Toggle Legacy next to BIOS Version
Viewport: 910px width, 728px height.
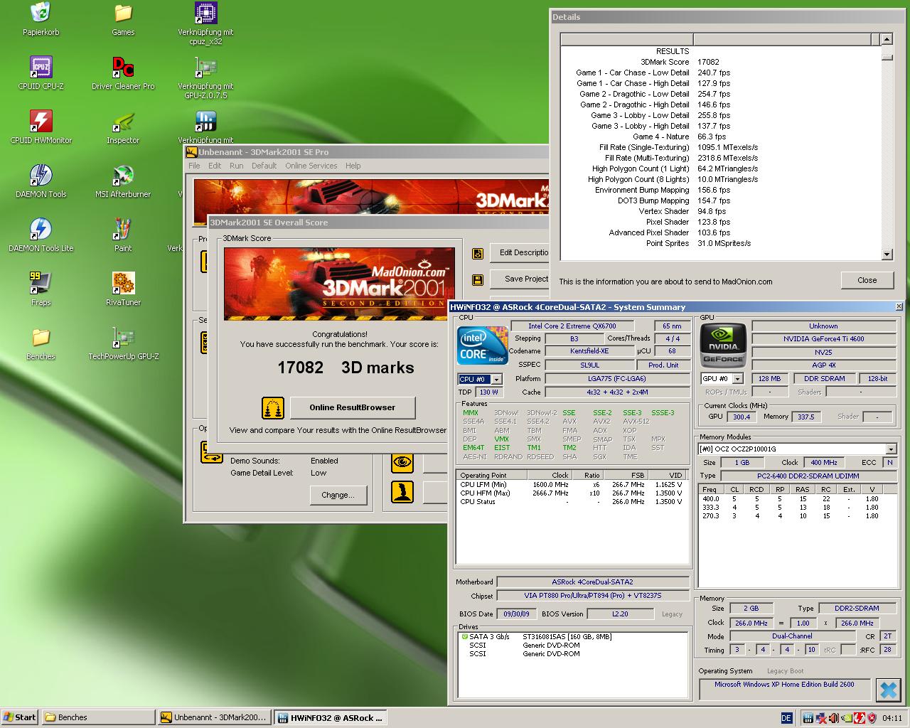[x=671, y=614]
